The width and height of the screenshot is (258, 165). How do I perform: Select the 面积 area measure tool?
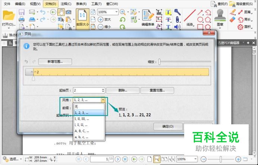pos(245,27)
